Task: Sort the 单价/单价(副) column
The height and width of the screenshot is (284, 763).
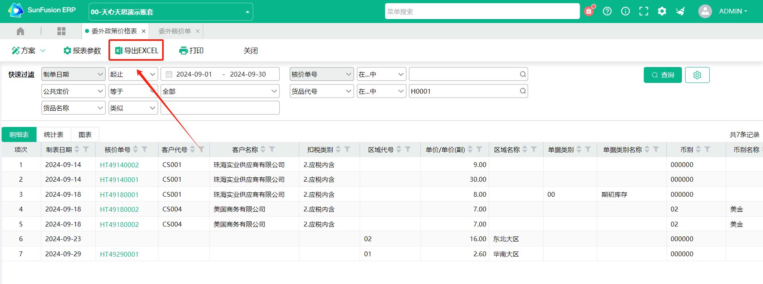Action: click(x=470, y=150)
